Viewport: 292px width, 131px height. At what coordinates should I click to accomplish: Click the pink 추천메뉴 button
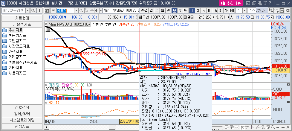(x=231, y=3)
